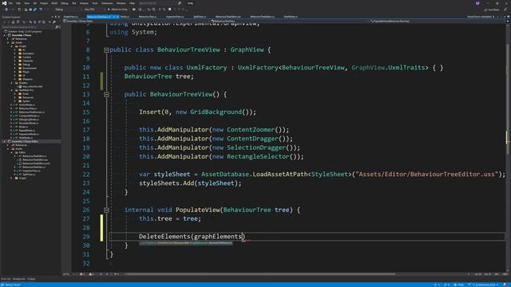
Task: Select the Editor folder in Solution Explorer
Action: [x=22, y=152]
